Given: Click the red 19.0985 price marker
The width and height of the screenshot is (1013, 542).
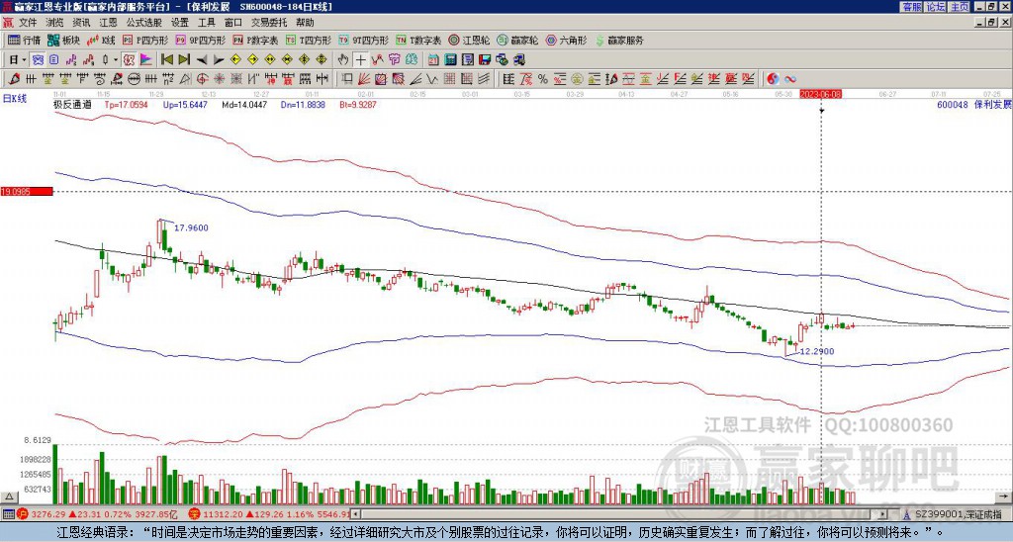Looking at the screenshot, I should click(27, 192).
